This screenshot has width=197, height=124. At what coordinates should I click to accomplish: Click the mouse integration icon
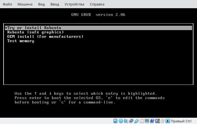coord(163,121)
